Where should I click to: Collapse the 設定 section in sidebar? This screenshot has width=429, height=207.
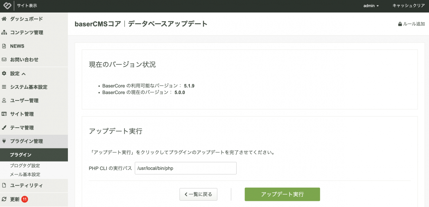tap(18, 74)
